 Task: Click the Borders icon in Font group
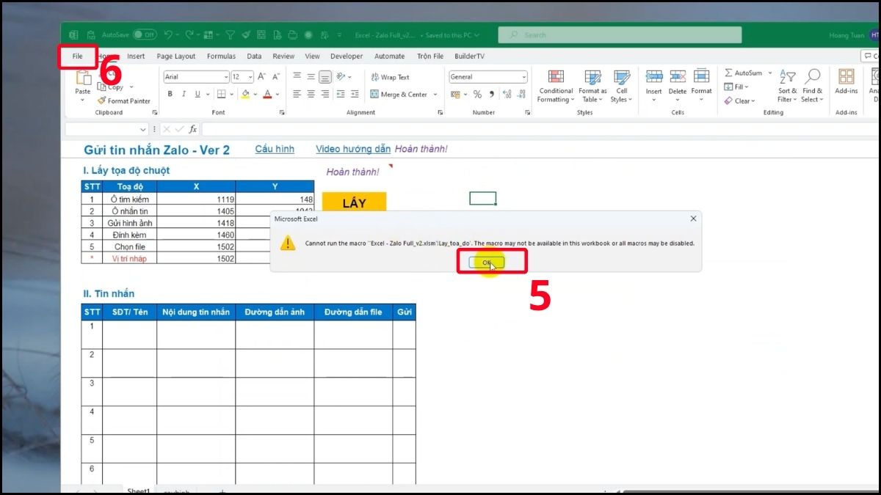(x=222, y=94)
